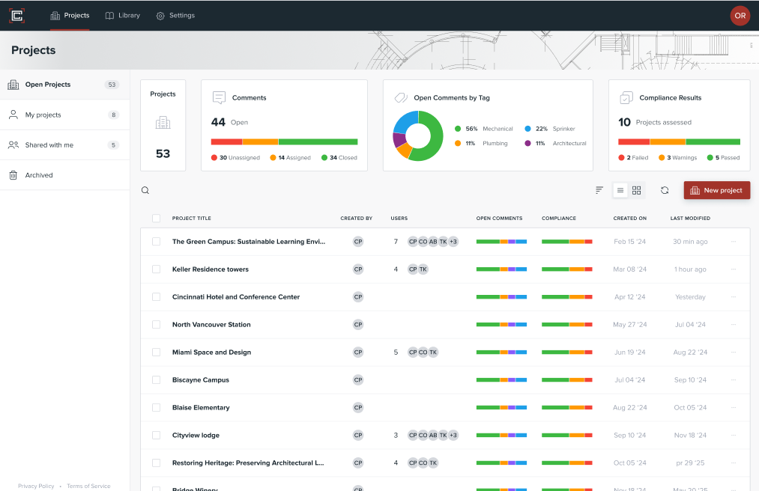Switch to list view layout
Screen dimensions: 759x491
click(620, 190)
